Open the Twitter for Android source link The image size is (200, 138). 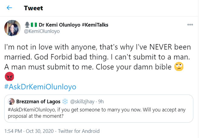click(x=79, y=131)
